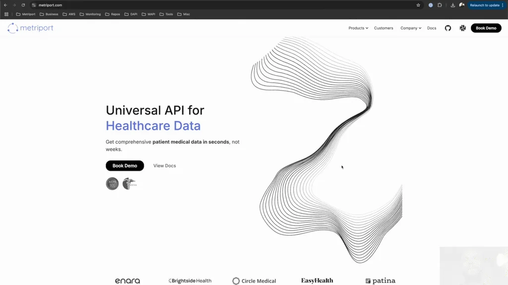The width and height of the screenshot is (508, 285).
Task: Click the Brightside Health logo
Action: click(x=190, y=281)
